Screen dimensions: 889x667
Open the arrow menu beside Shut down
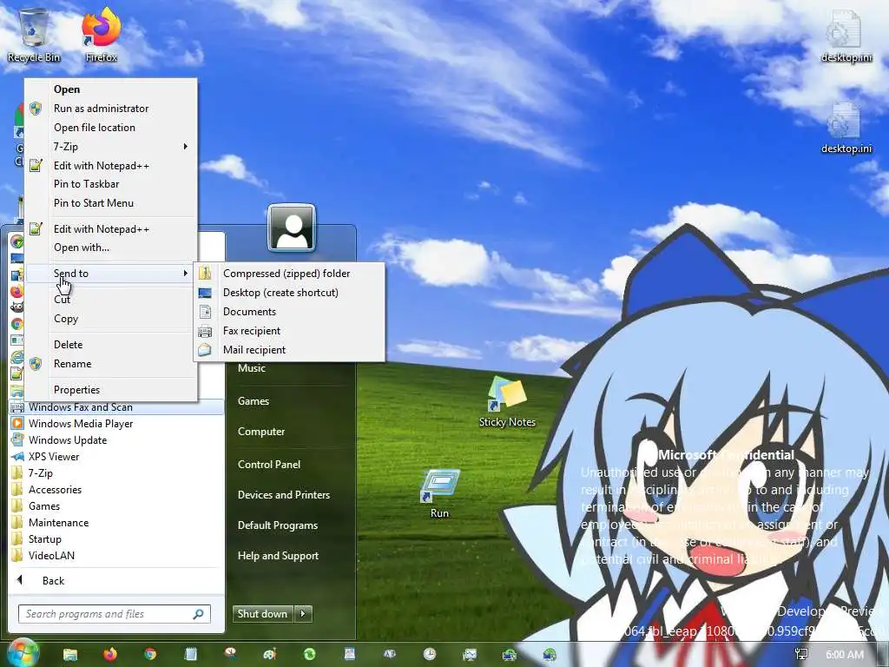303,614
